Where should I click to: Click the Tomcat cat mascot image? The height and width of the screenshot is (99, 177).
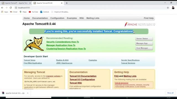point(34,44)
